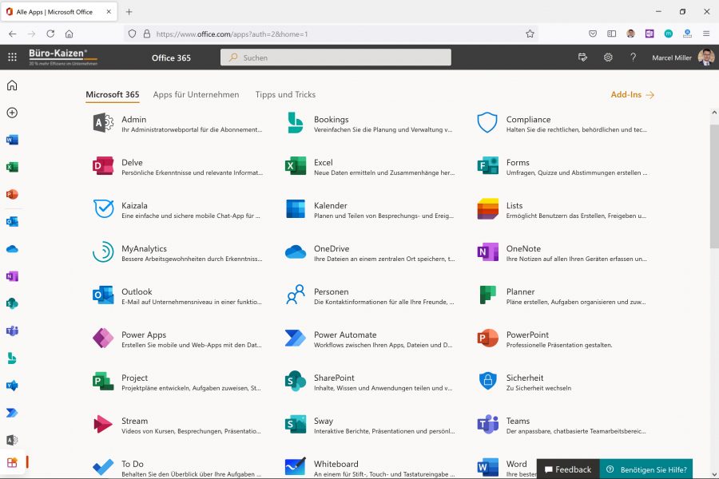
Task: Click Benötigen Sie Hilfe? button
Action: click(646, 469)
